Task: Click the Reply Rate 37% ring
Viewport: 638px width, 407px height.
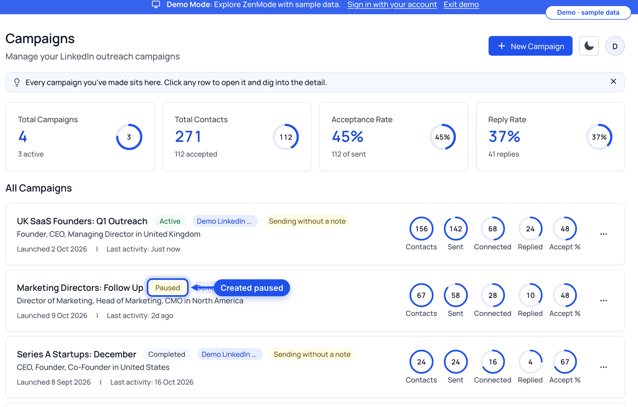Action: pos(599,137)
